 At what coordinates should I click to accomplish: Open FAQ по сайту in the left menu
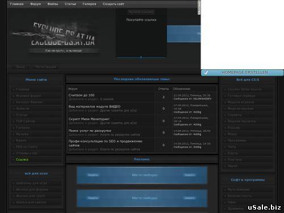click(x=27, y=147)
